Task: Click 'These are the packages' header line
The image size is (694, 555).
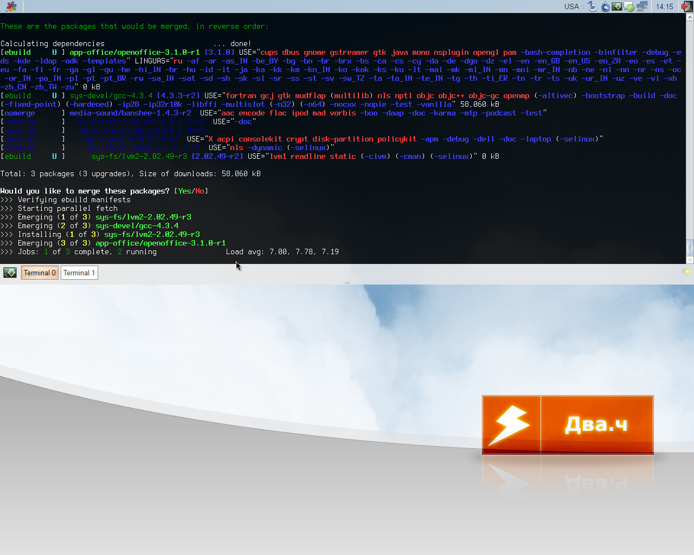Action: point(134,26)
